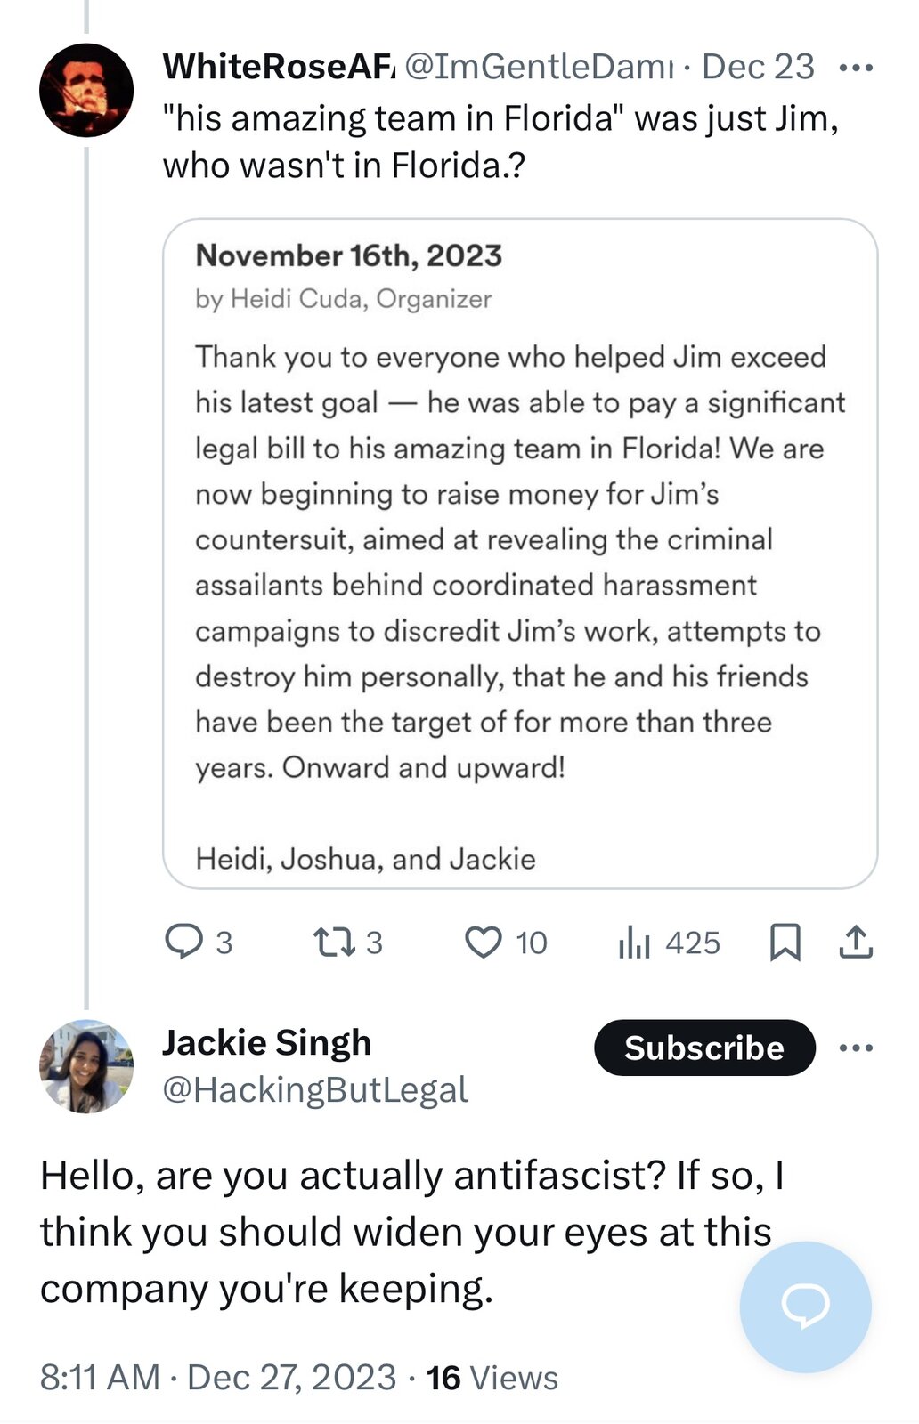This screenshot has height=1424, width=919.
Task: Open the WhiteRoseAF display name
Action: click(278, 67)
